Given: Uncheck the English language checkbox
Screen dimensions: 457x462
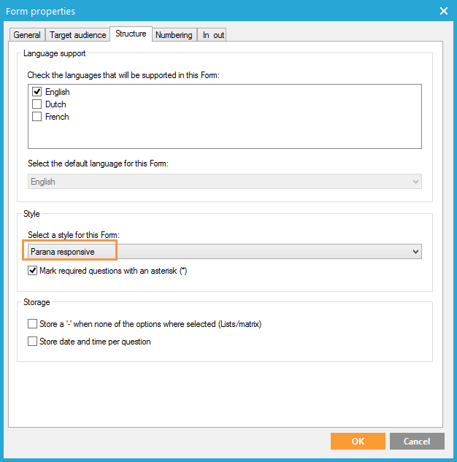Looking at the screenshot, I should click(37, 93).
